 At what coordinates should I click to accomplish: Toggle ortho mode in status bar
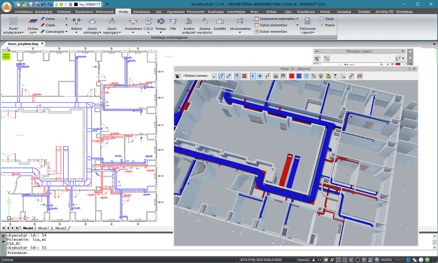coord(351,259)
